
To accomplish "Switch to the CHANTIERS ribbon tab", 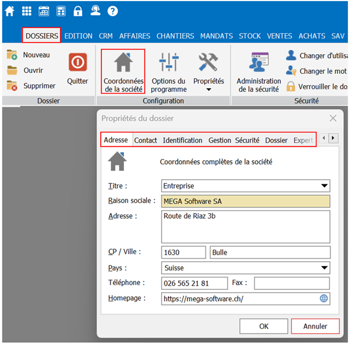I will point(175,36).
